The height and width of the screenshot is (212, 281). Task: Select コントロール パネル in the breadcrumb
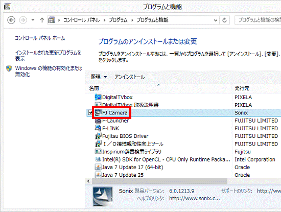(x=82, y=20)
